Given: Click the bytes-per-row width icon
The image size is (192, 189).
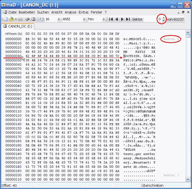Looking at the screenshot, I should 42,19.
